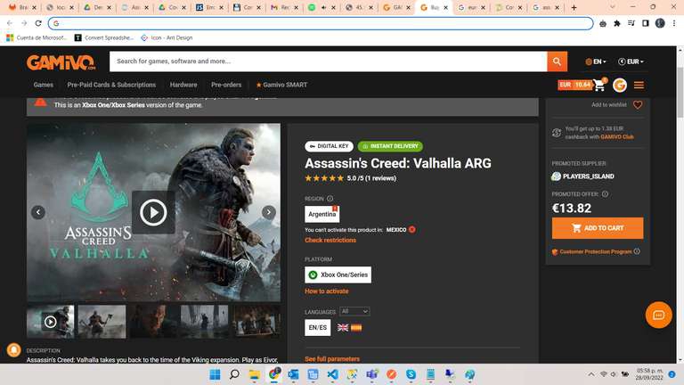The height and width of the screenshot is (385, 684).
Task: Open the Games menu
Action: click(43, 85)
